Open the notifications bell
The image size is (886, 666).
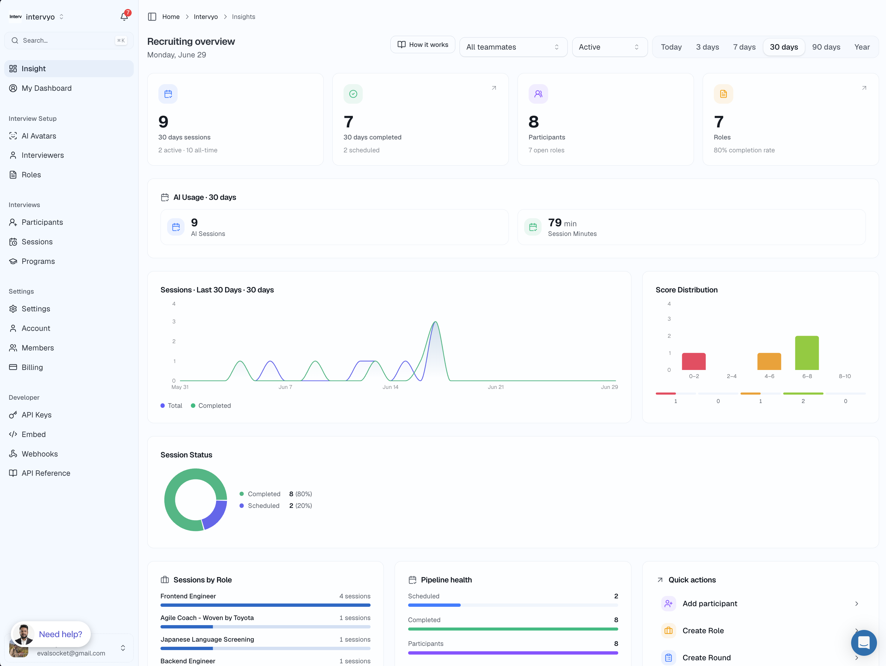coord(124,17)
